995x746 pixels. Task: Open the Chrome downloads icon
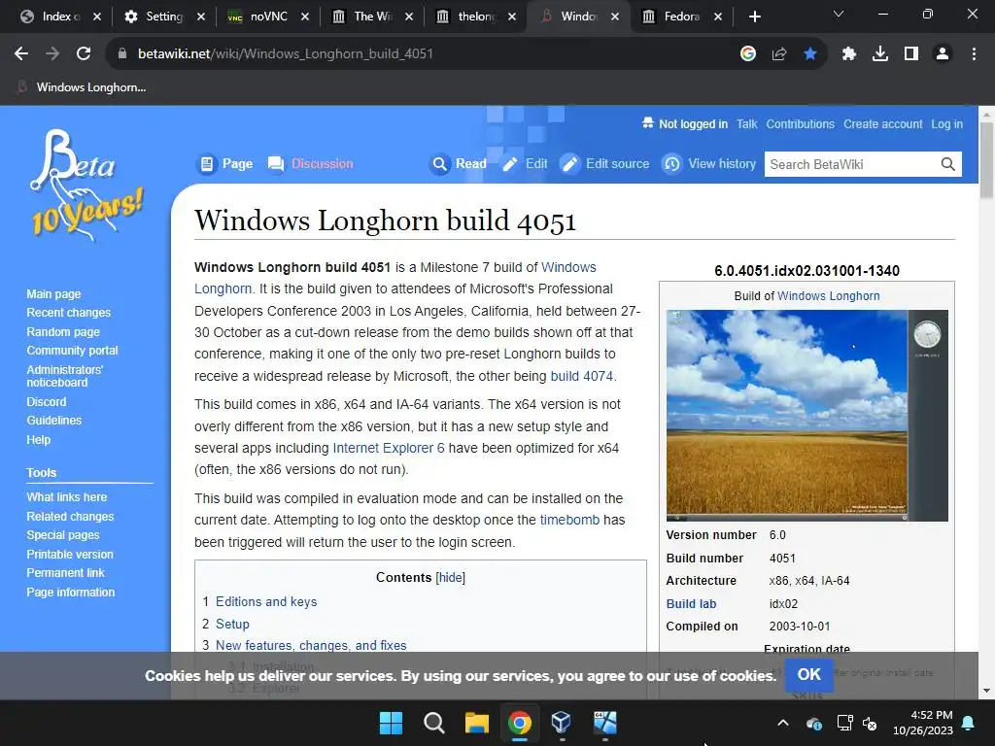pos(880,54)
